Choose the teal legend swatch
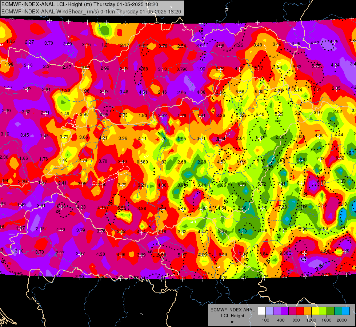Viewport: 356px width, 327px height. [x=338, y=311]
